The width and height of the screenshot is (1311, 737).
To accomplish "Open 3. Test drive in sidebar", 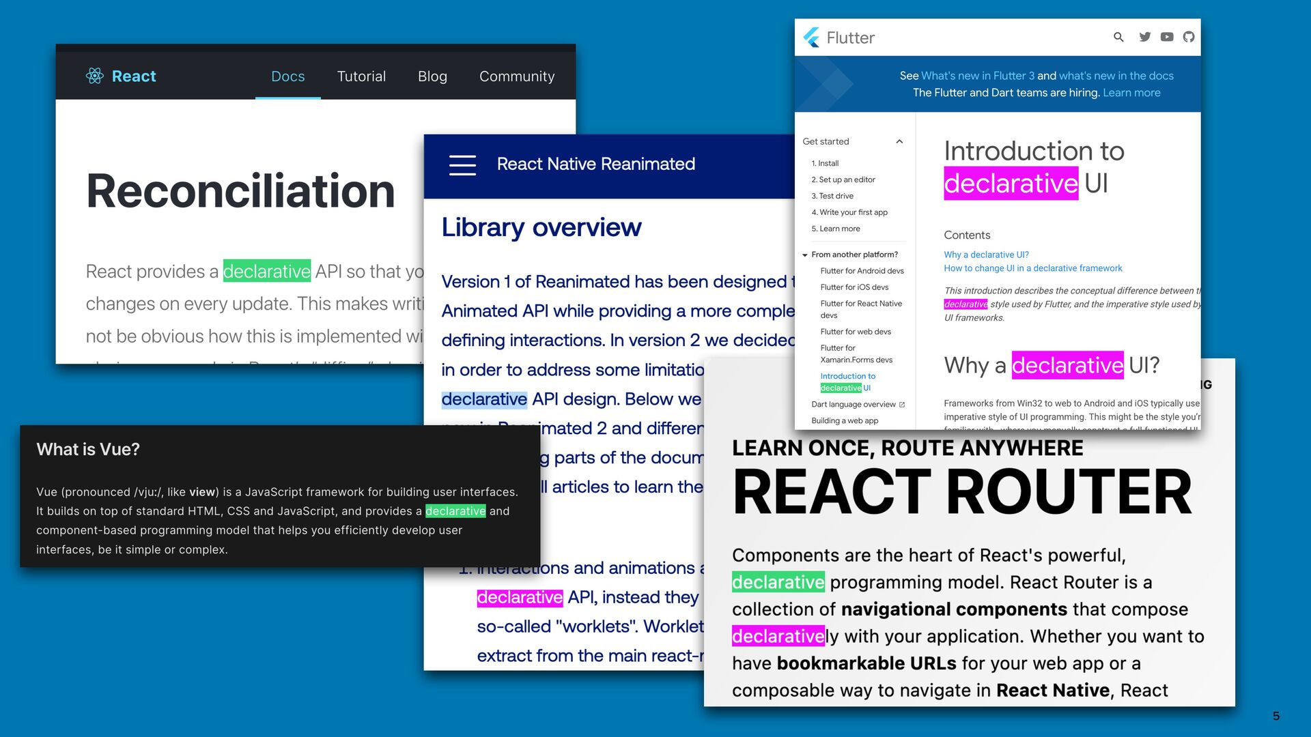I will (x=832, y=196).
